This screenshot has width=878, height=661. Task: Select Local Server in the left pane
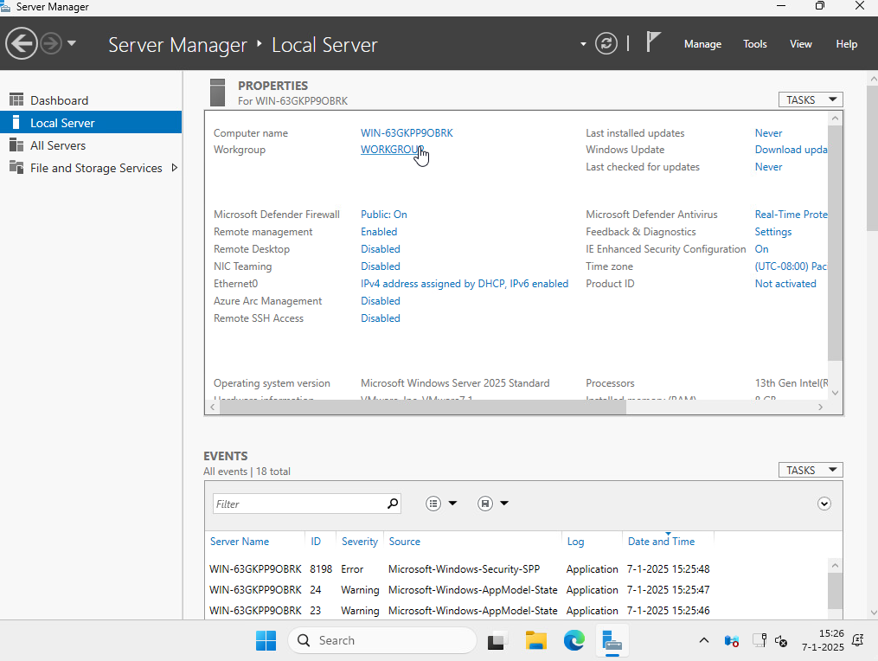(91, 123)
